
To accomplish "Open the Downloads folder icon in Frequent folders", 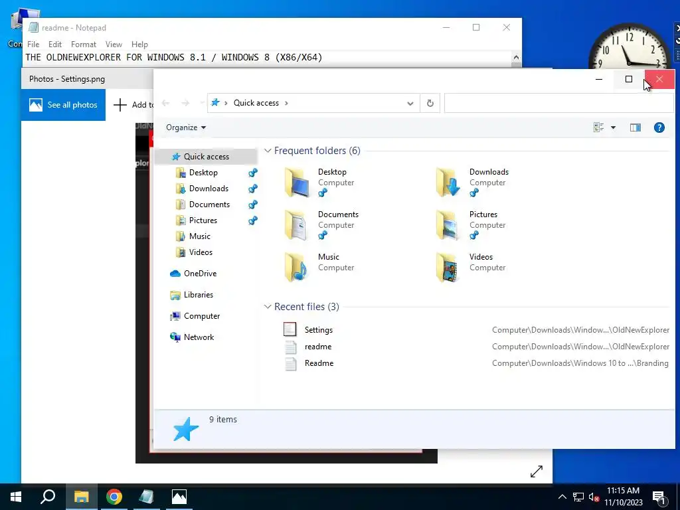I will [448, 183].
